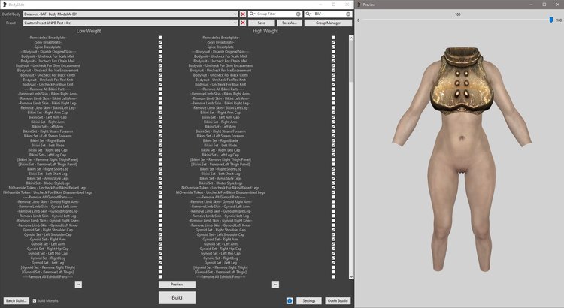Open the Group Manager
The width and height of the screenshot is (564, 308).
(x=328, y=23)
